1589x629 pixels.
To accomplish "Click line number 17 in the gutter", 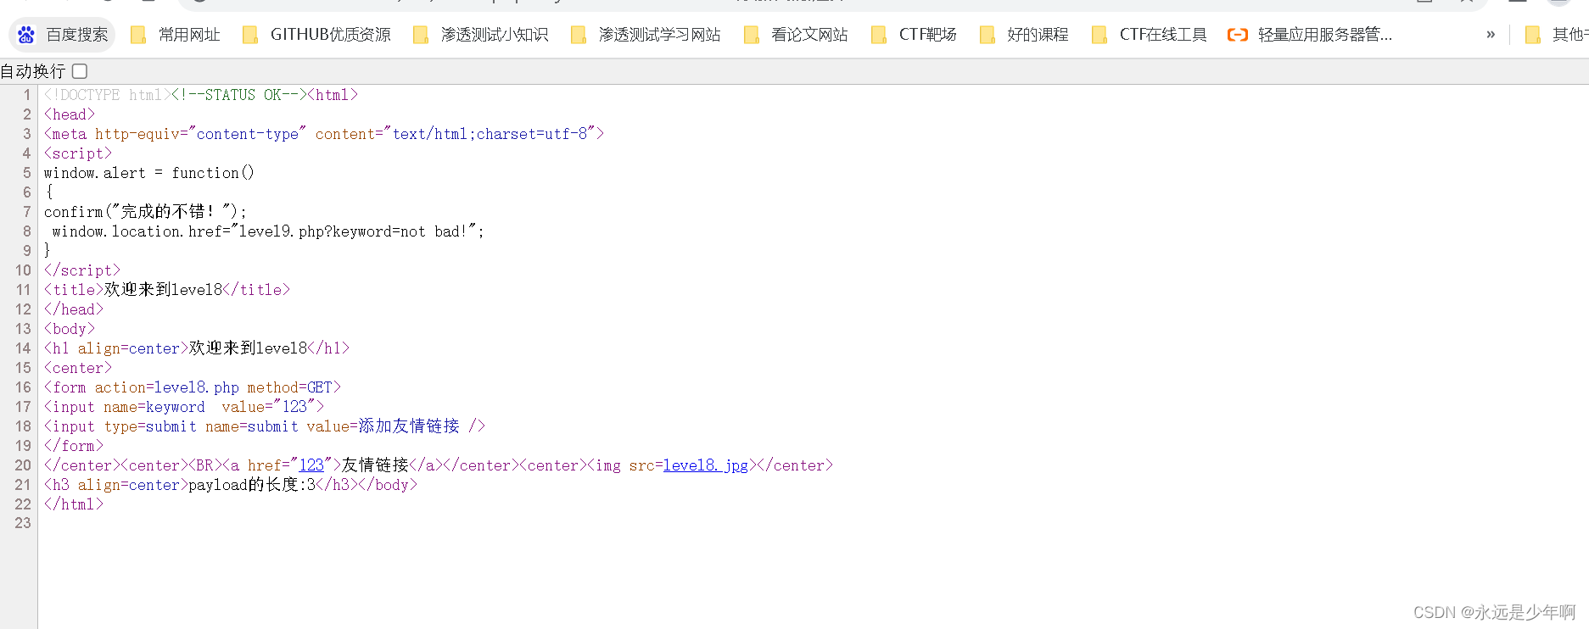I will click(x=23, y=407).
